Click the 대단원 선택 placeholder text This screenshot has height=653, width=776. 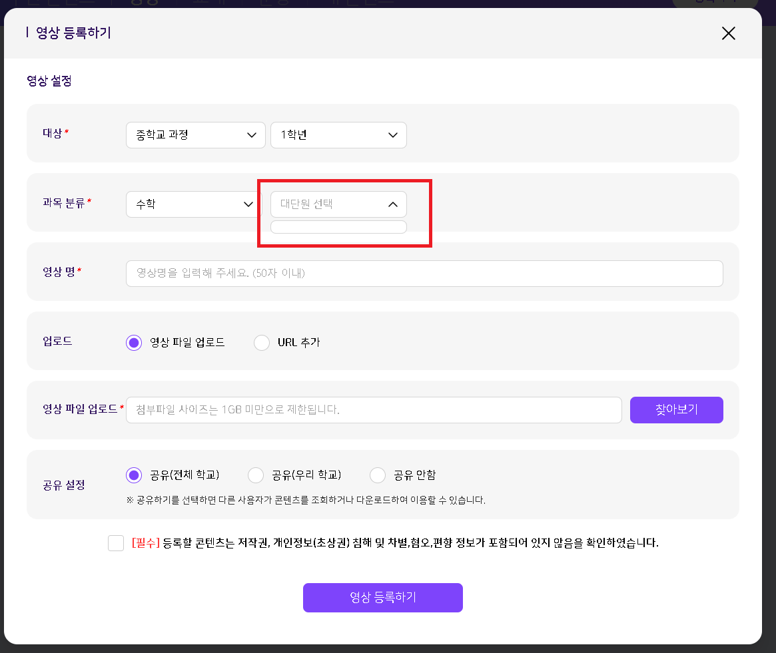(306, 204)
